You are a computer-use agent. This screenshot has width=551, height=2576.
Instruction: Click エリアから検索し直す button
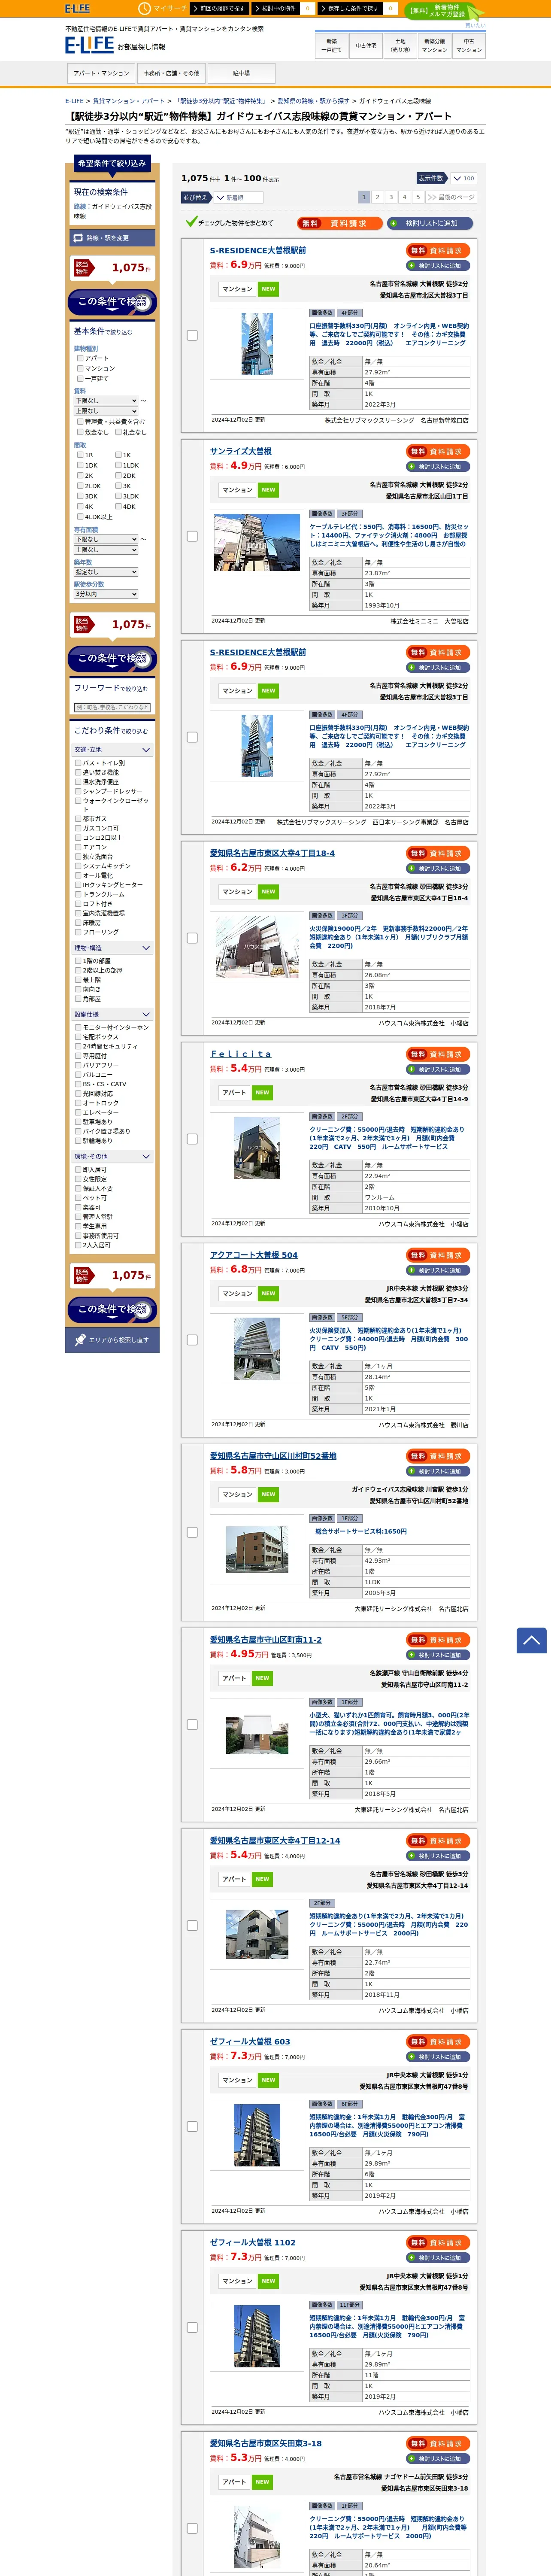tap(112, 1340)
